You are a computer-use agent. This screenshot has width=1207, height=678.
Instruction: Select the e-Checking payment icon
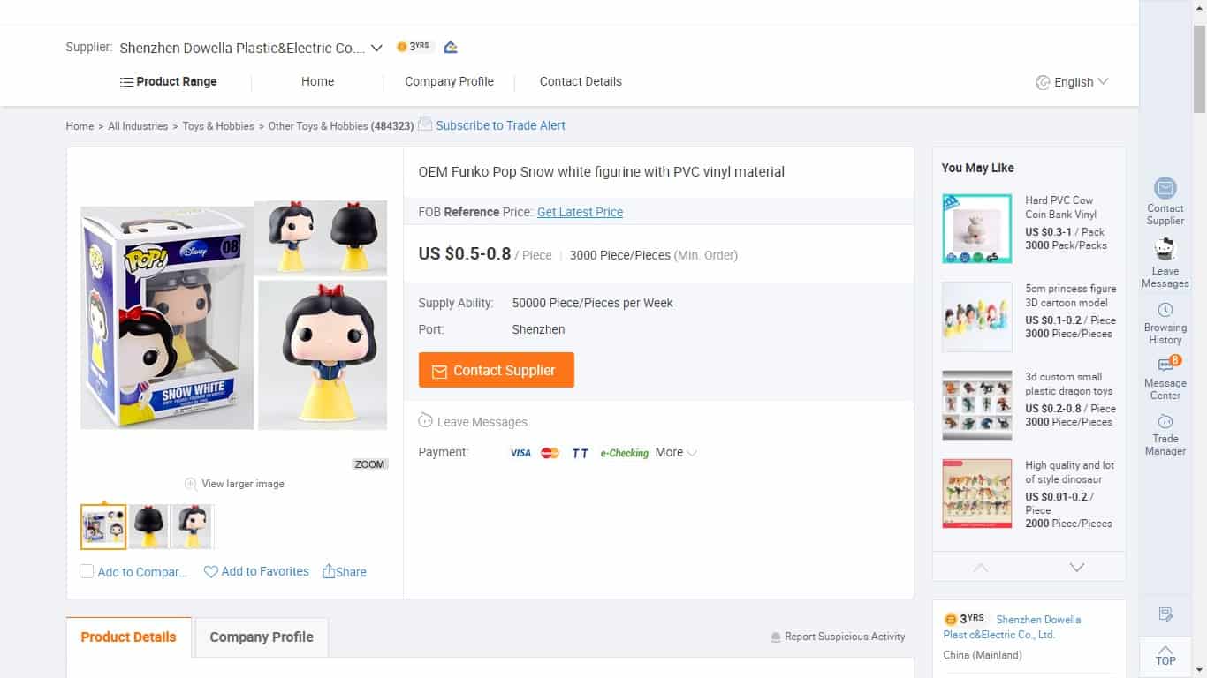coord(624,453)
